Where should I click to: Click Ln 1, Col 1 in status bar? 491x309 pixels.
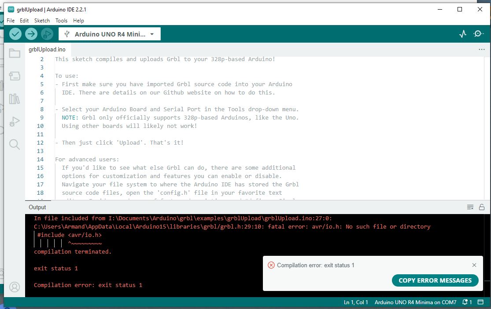click(x=356, y=302)
